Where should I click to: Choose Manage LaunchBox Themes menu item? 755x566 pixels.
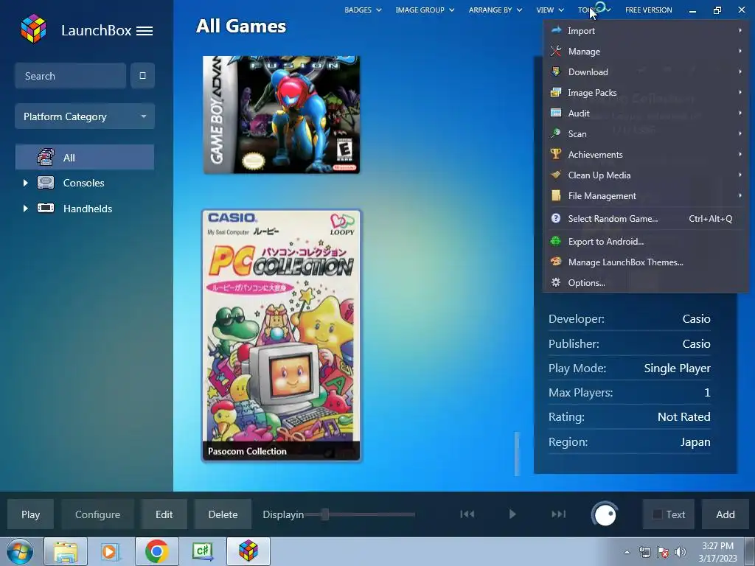click(x=645, y=262)
